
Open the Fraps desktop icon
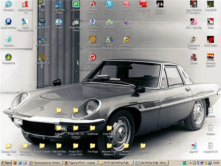point(42,4)
